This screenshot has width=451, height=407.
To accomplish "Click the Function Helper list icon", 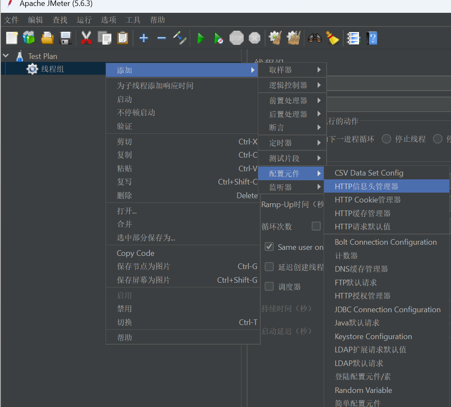I will [354, 38].
